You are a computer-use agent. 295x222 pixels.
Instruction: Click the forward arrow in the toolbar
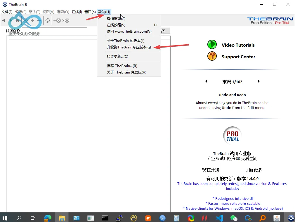(11, 20)
